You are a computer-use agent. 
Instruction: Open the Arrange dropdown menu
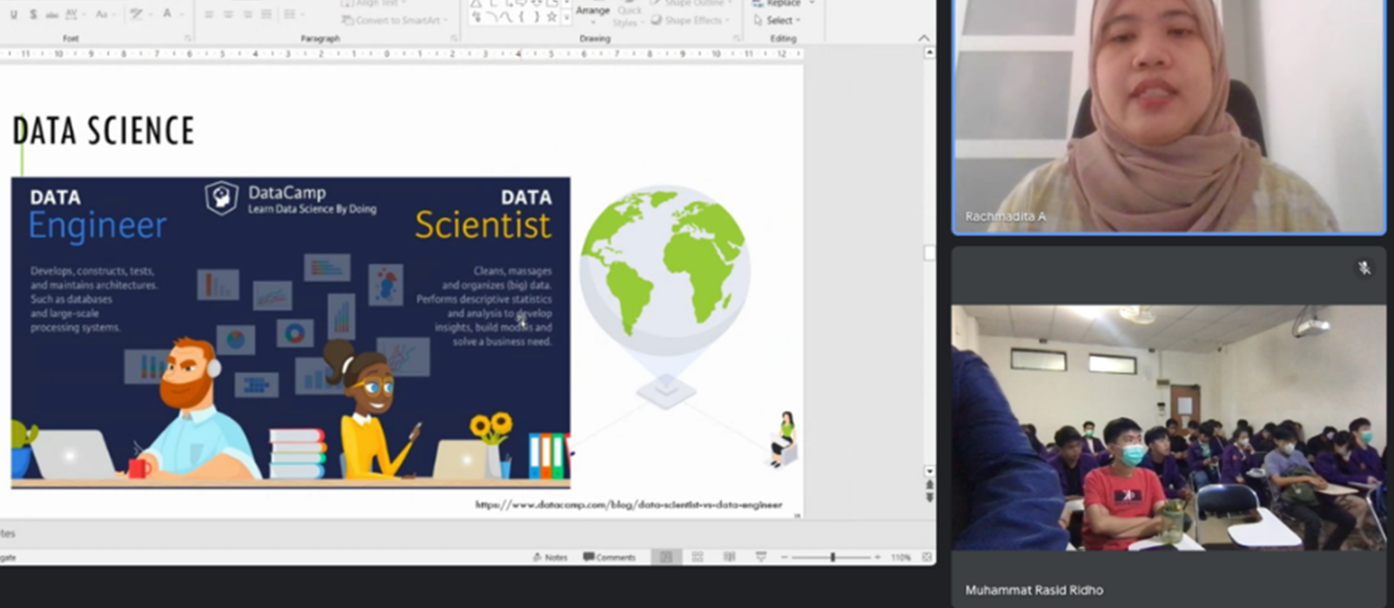[592, 10]
